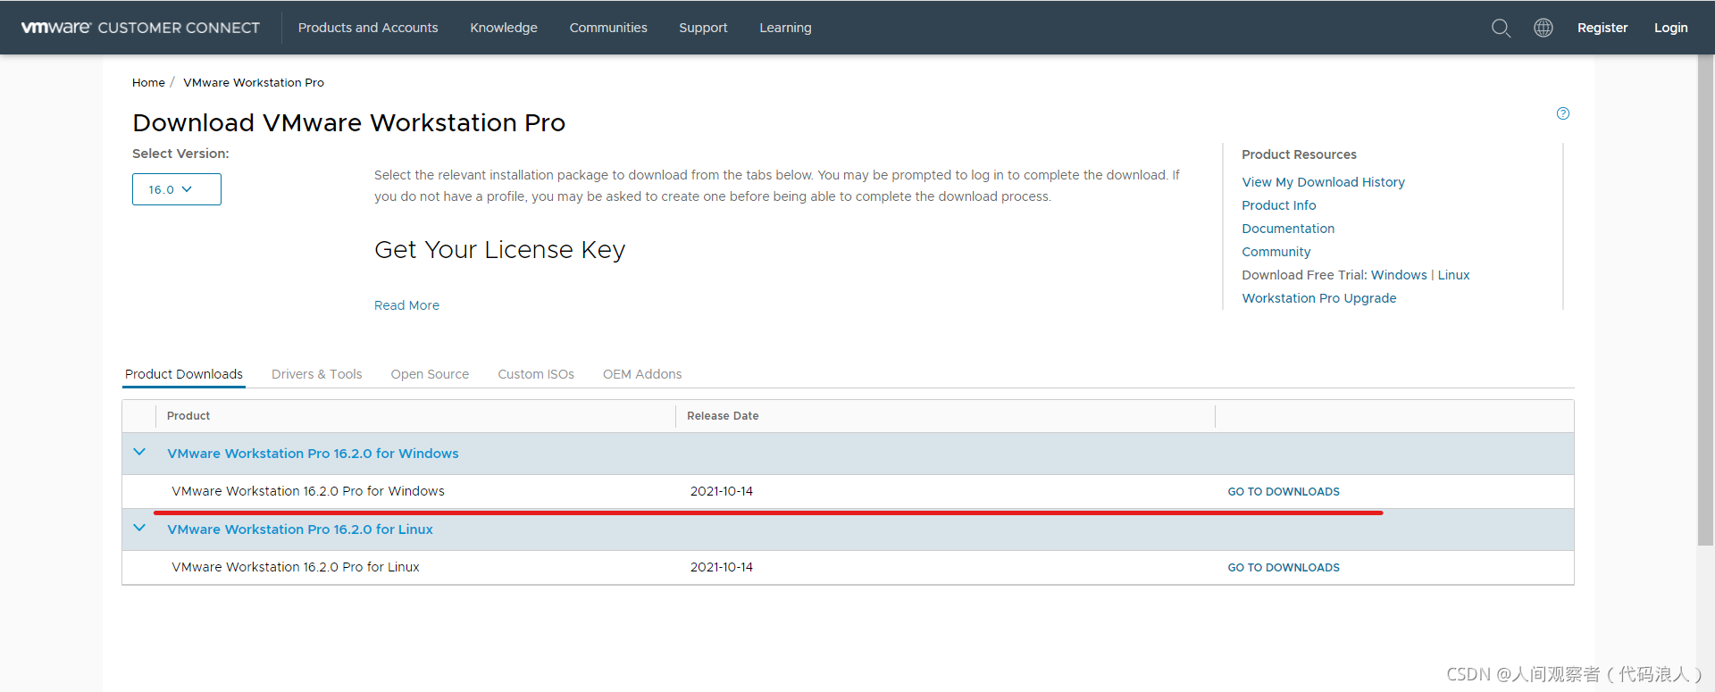
Task: Open the Workstation Pro Upgrade link
Action: [x=1318, y=298]
